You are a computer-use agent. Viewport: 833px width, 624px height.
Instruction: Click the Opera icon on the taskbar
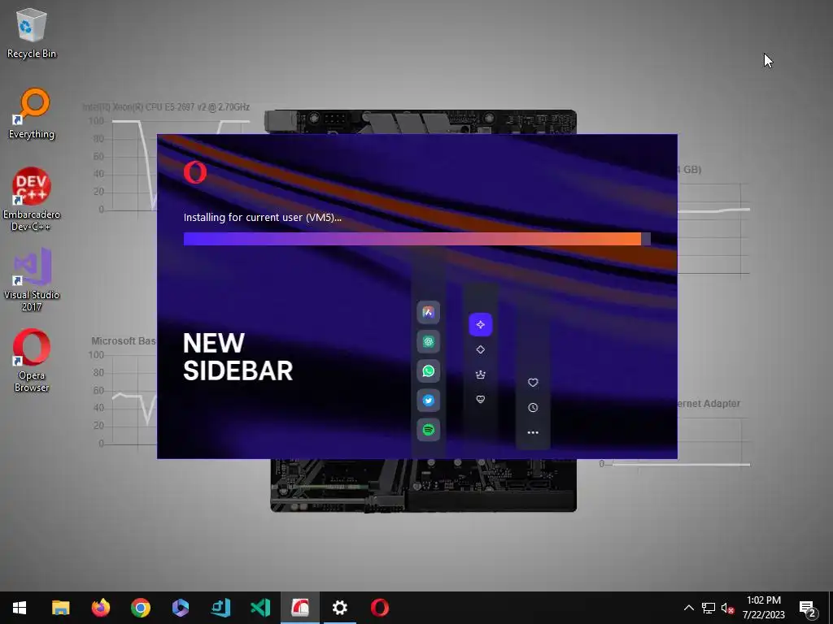click(x=380, y=608)
